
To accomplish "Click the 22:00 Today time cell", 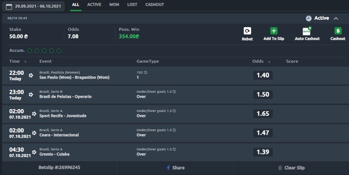I will pos(16,76).
